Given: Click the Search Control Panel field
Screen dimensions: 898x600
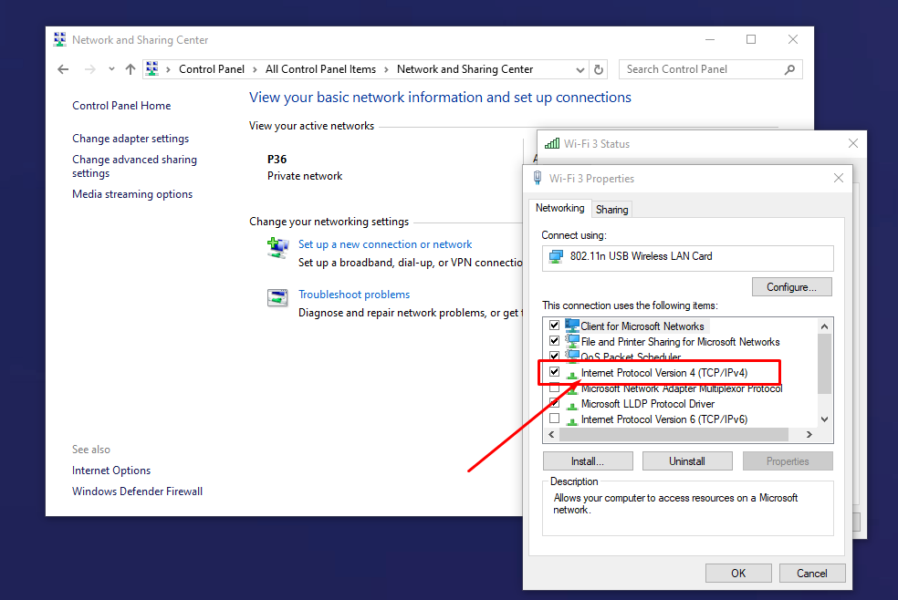Looking at the screenshot, I should point(710,69).
